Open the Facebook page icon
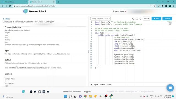This screenshot has width=176, height=99. point(31,92)
